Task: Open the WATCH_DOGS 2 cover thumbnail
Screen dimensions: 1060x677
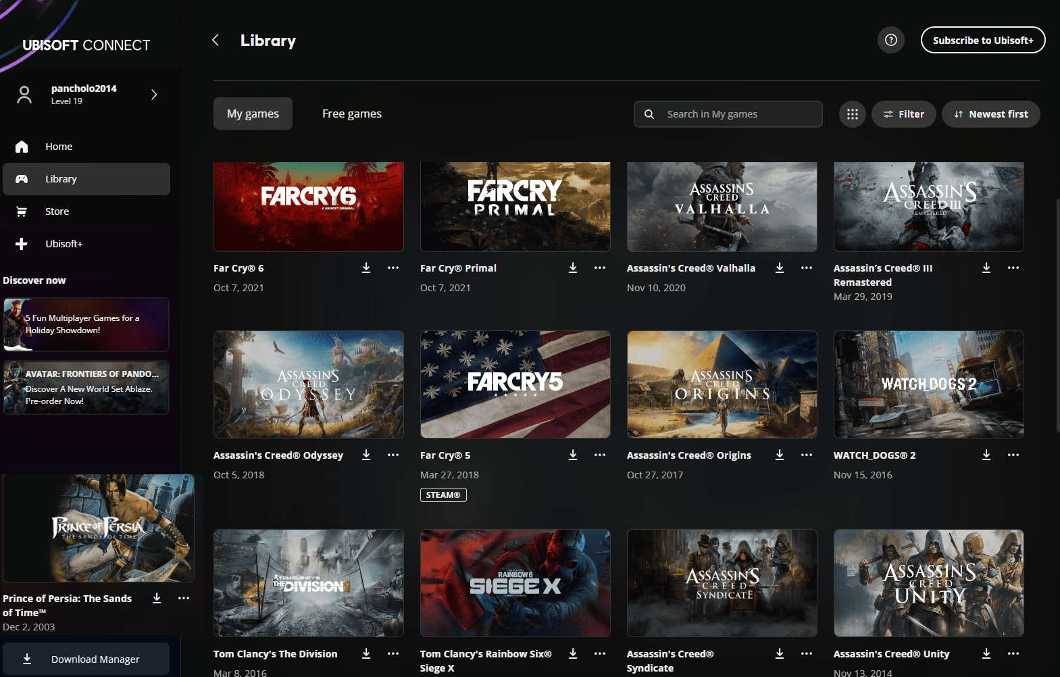Action: pyautogui.click(x=929, y=384)
